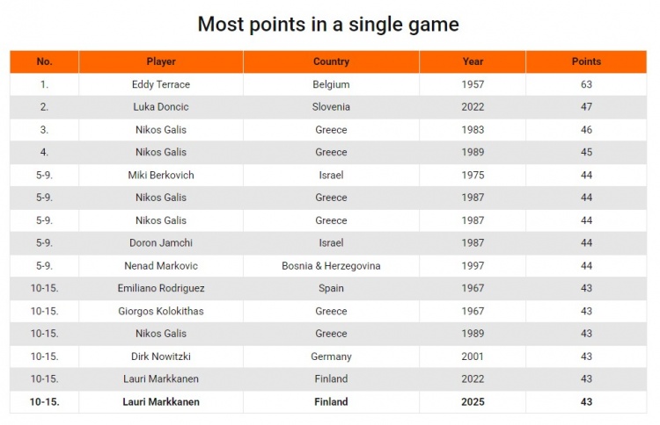Click the "Most points in a single game" title

click(328, 24)
